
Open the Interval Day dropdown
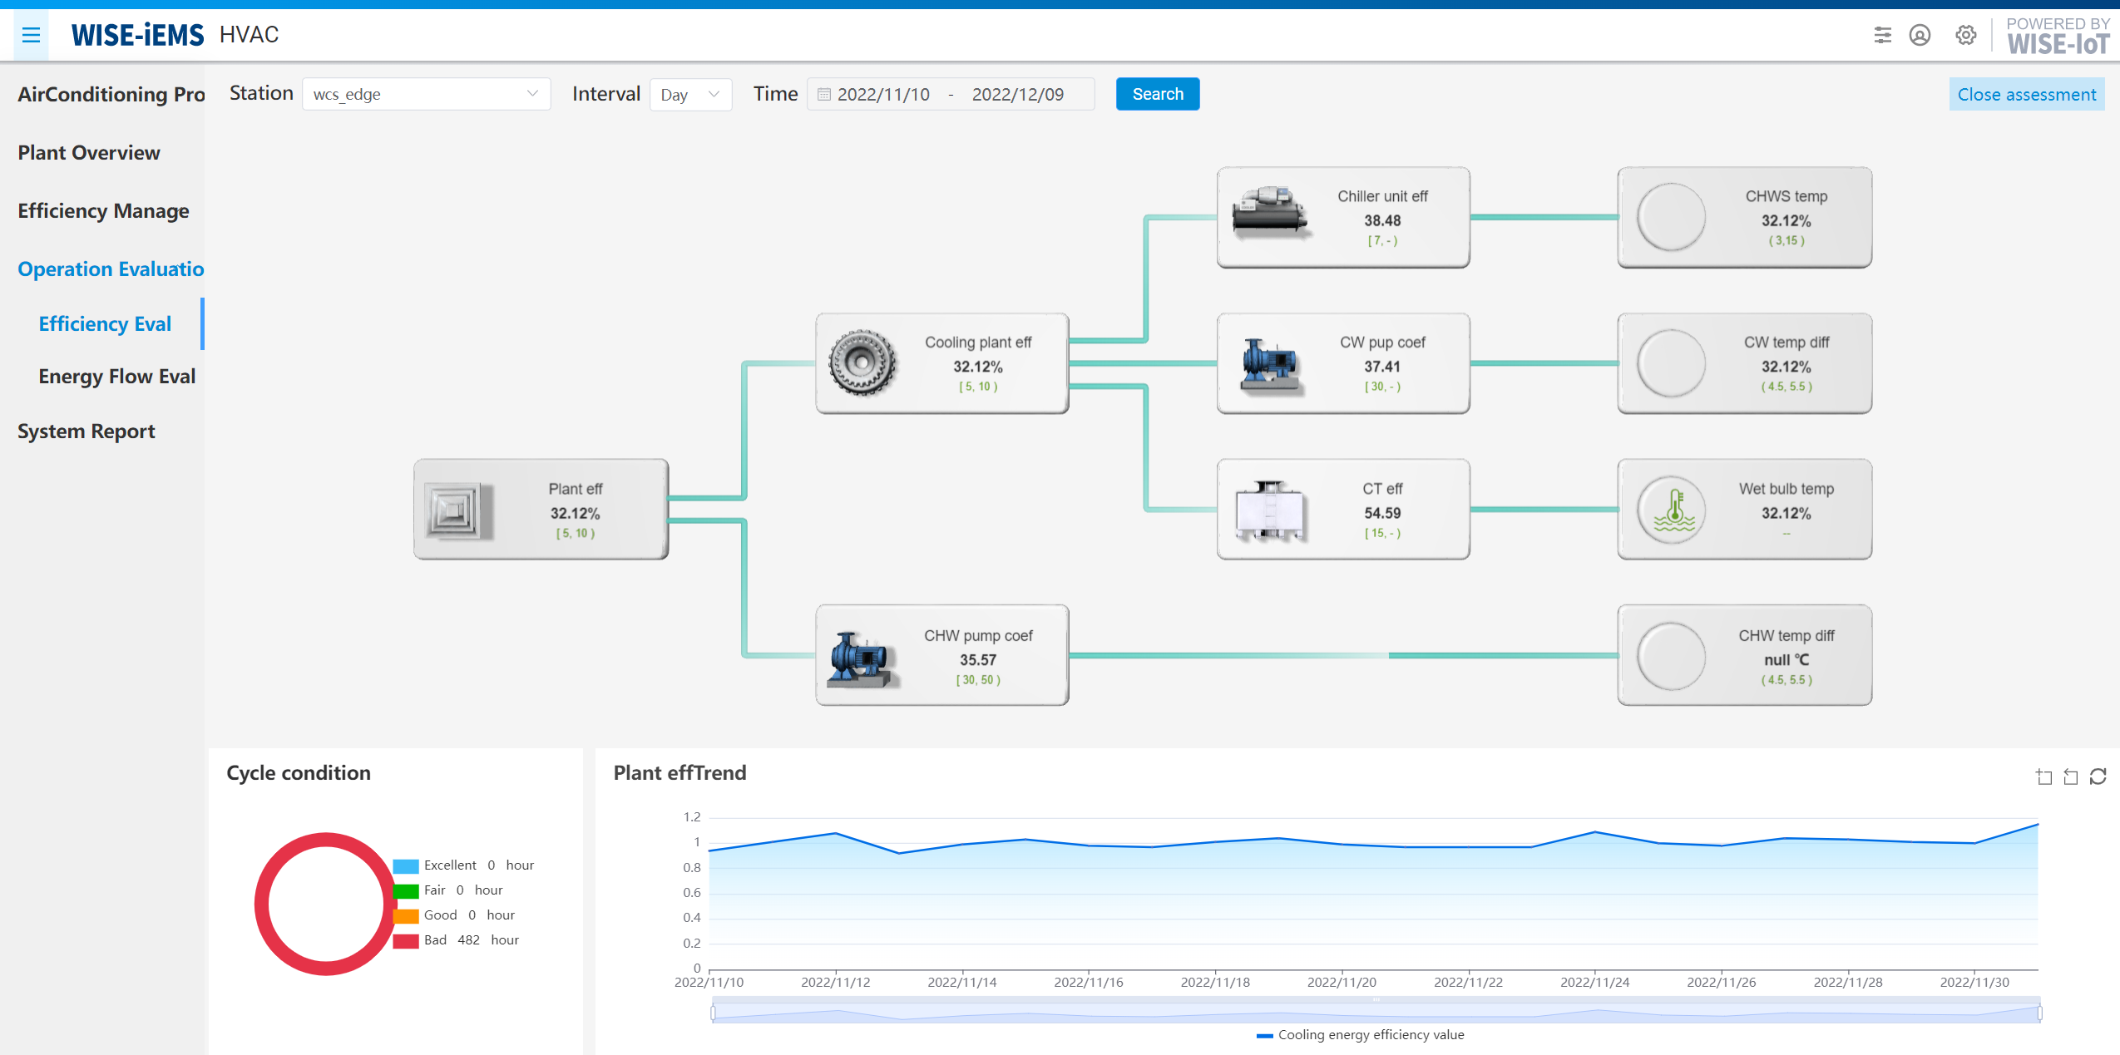(x=690, y=94)
